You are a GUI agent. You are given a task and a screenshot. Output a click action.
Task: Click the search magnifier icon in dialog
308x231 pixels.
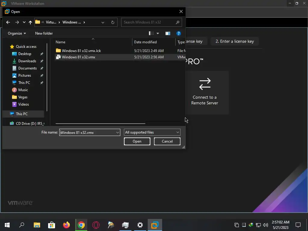point(177,22)
